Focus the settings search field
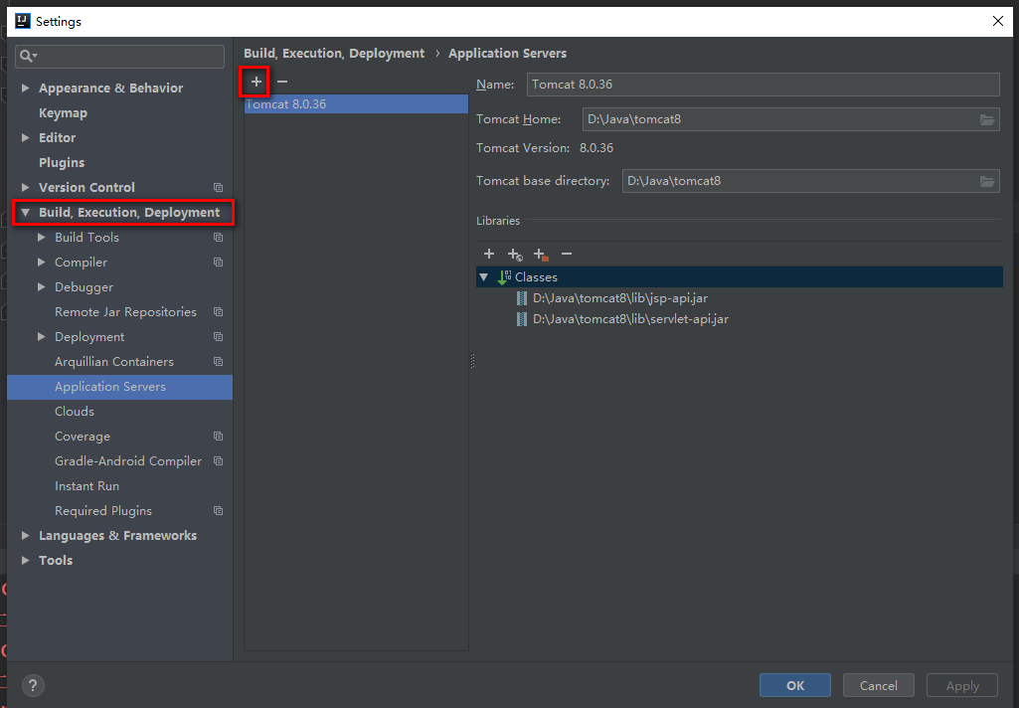Image resolution: width=1019 pixels, height=708 pixels. point(120,57)
